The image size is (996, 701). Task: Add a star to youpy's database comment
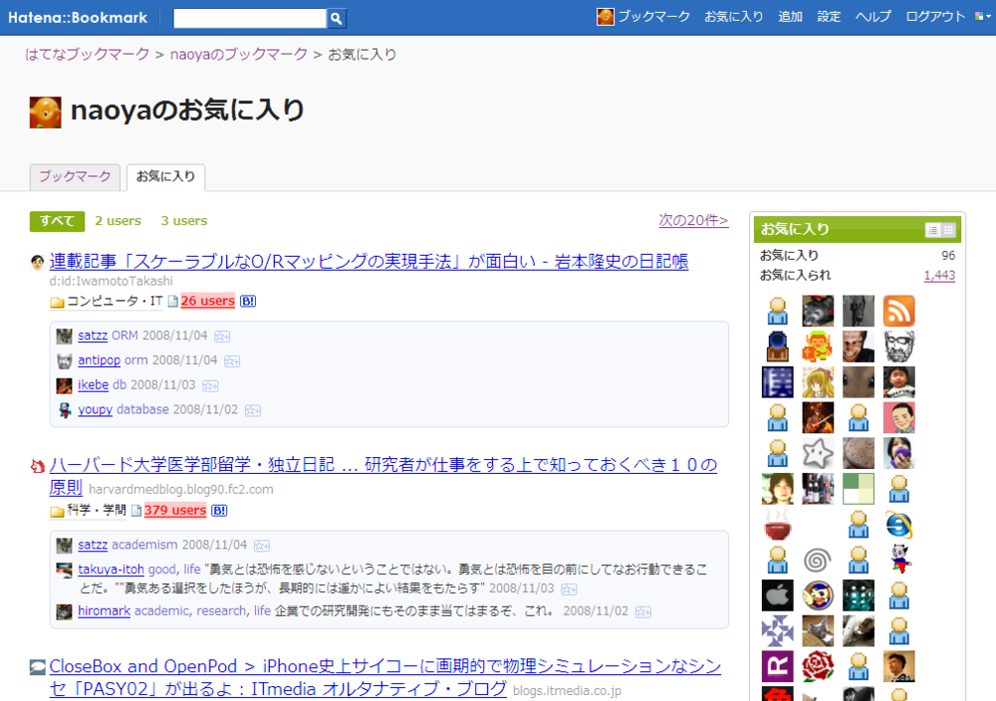(x=253, y=410)
